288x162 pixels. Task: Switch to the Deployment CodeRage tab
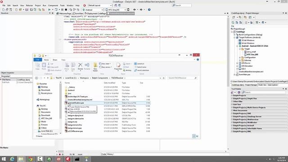tap(95, 13)
